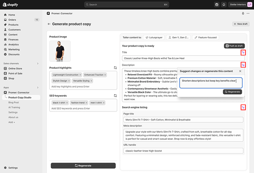The image size is (254, 173).
Task: Click the large Regenerate button at bottom
Action: click(83, 166)
